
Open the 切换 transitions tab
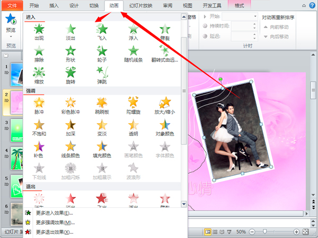tap(94, 6)
